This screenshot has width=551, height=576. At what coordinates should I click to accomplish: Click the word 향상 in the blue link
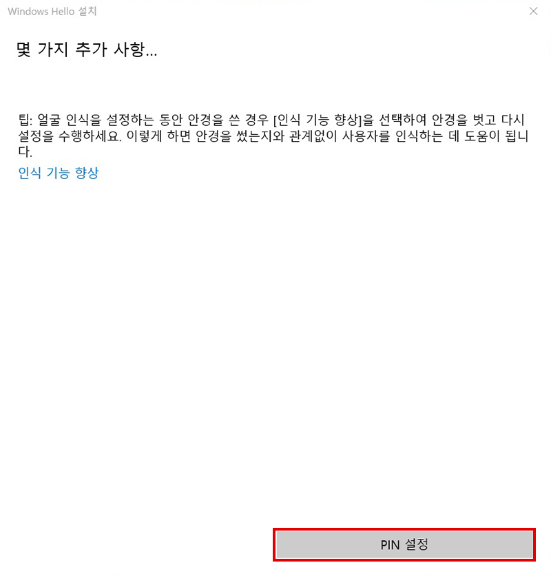click(87, 173)
